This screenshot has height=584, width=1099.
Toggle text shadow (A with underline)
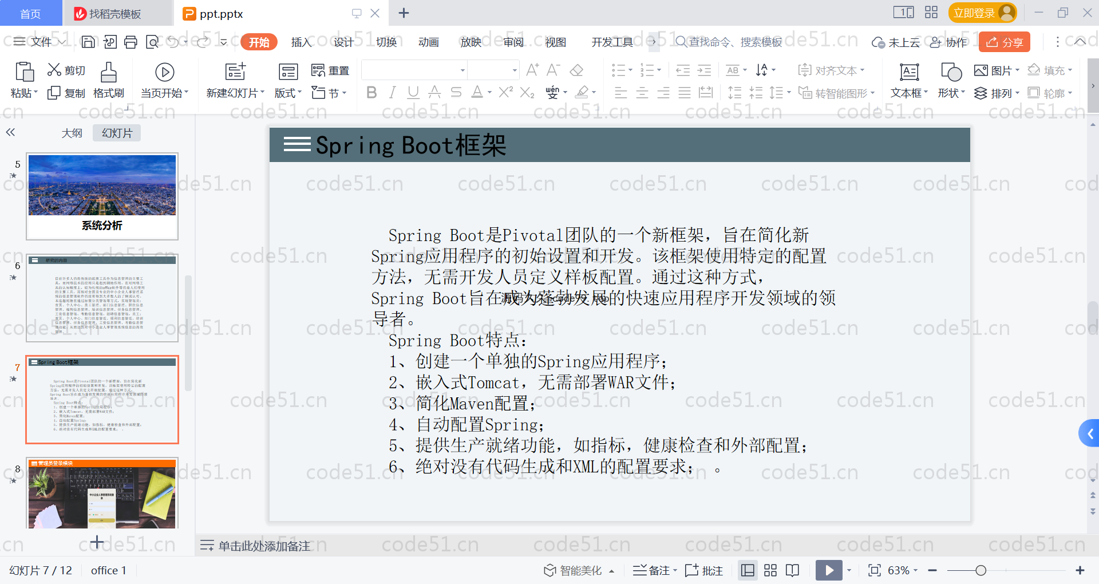point(434,92)
